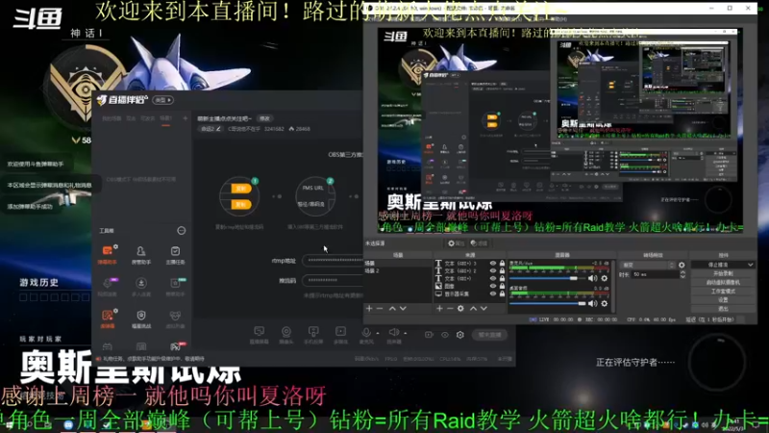The width and height of the screenshot is (769, 433).
Task: Switch to the 场景1 tab
Action: pos(165,118)
